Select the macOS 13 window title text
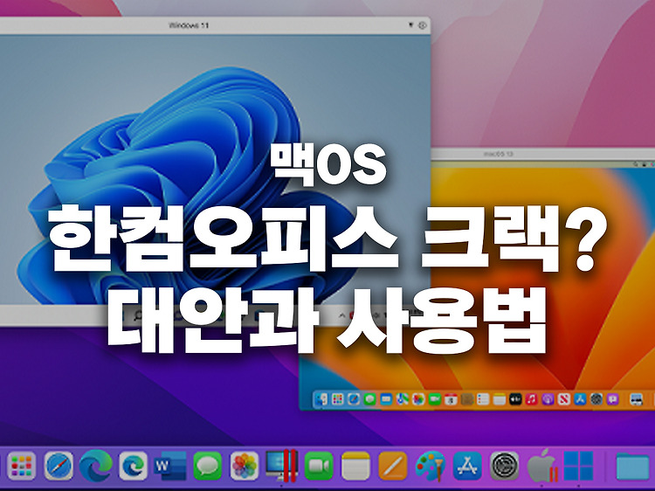This screenshot has width=655, height=491. (x=498, y=154)
